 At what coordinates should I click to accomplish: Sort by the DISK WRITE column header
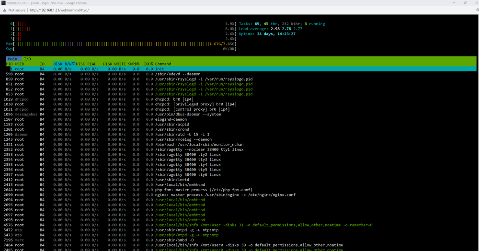point(114,64)
